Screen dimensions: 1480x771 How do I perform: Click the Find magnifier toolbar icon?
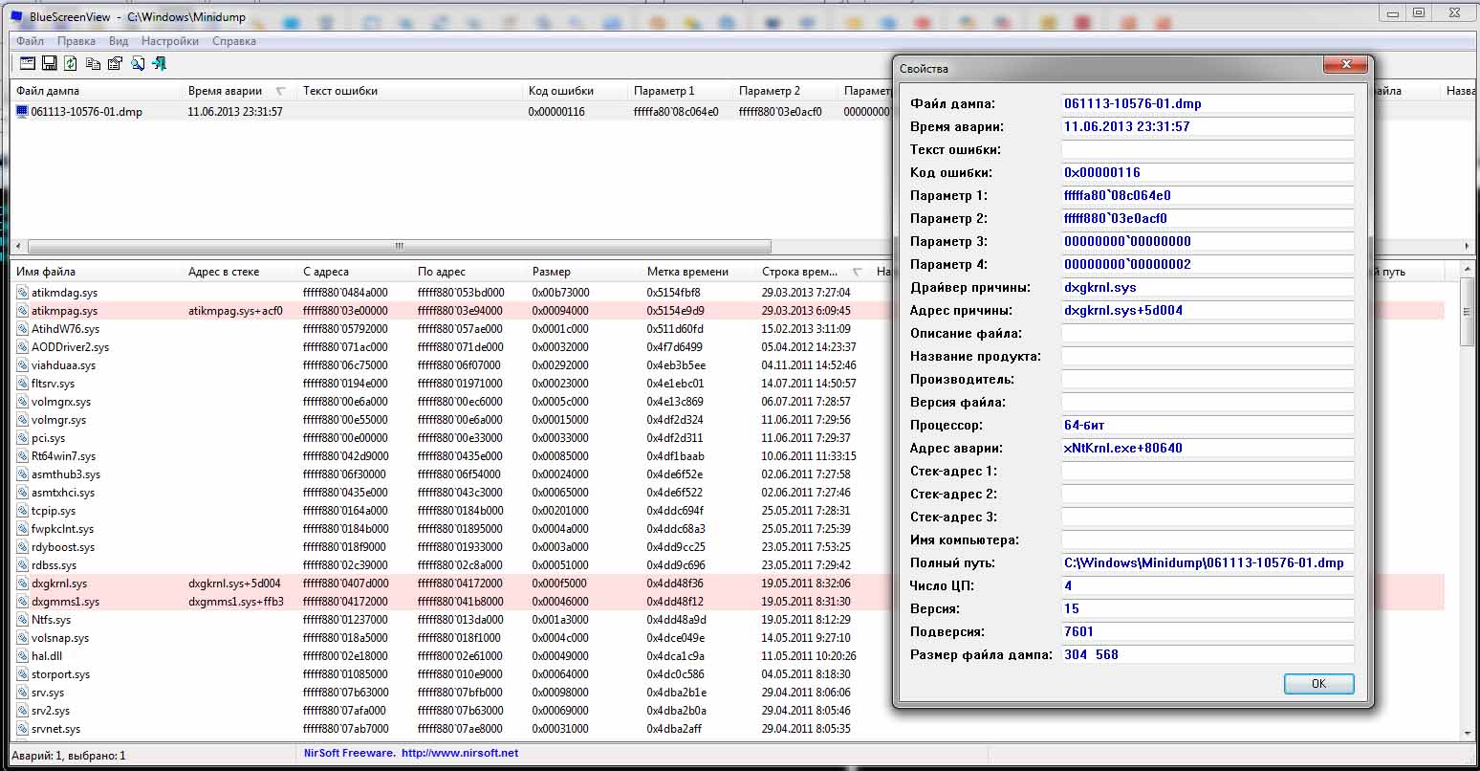click(x=138, y=64)
